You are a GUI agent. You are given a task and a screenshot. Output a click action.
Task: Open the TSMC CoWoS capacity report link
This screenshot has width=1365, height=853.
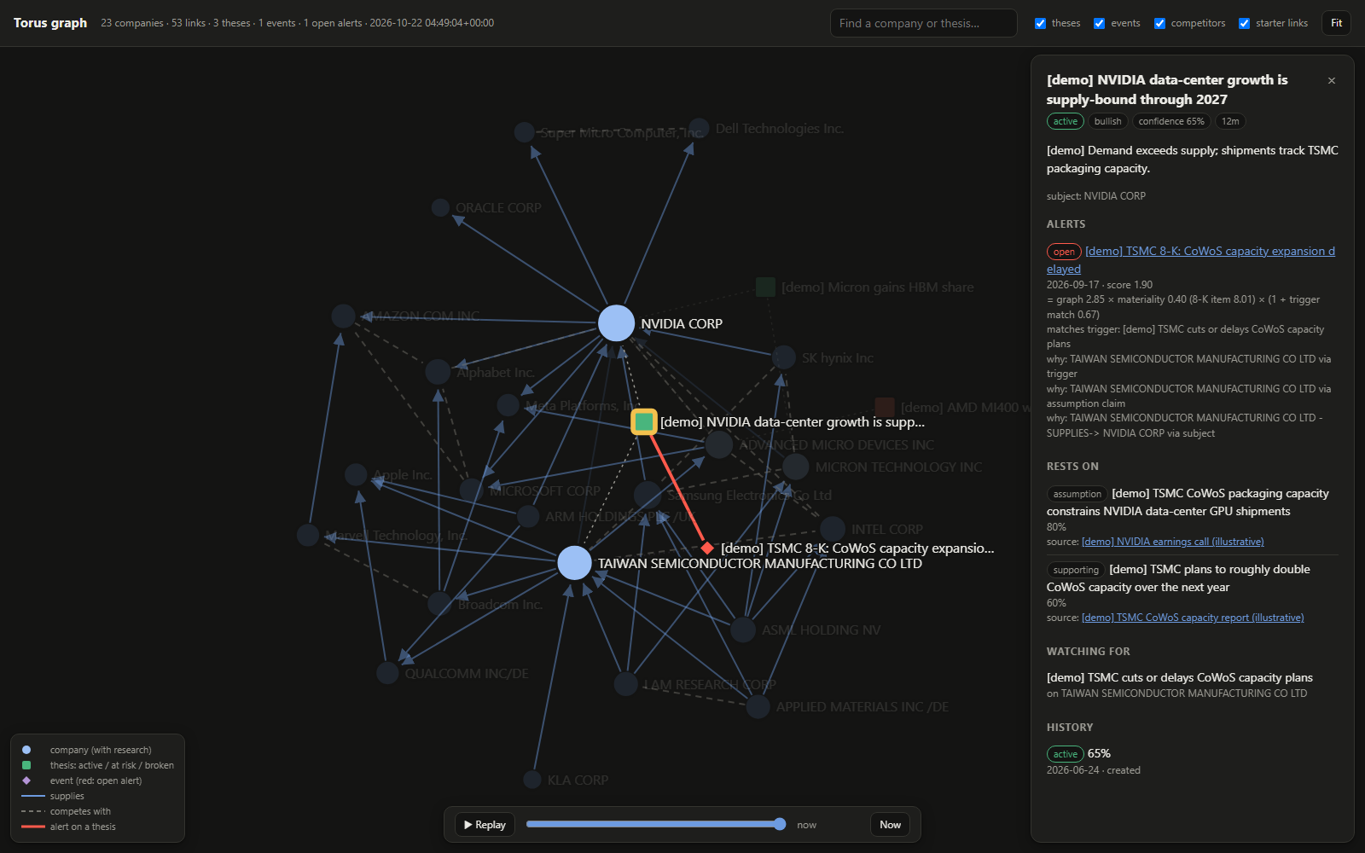pyautogui.click(x=1193, y=618)
